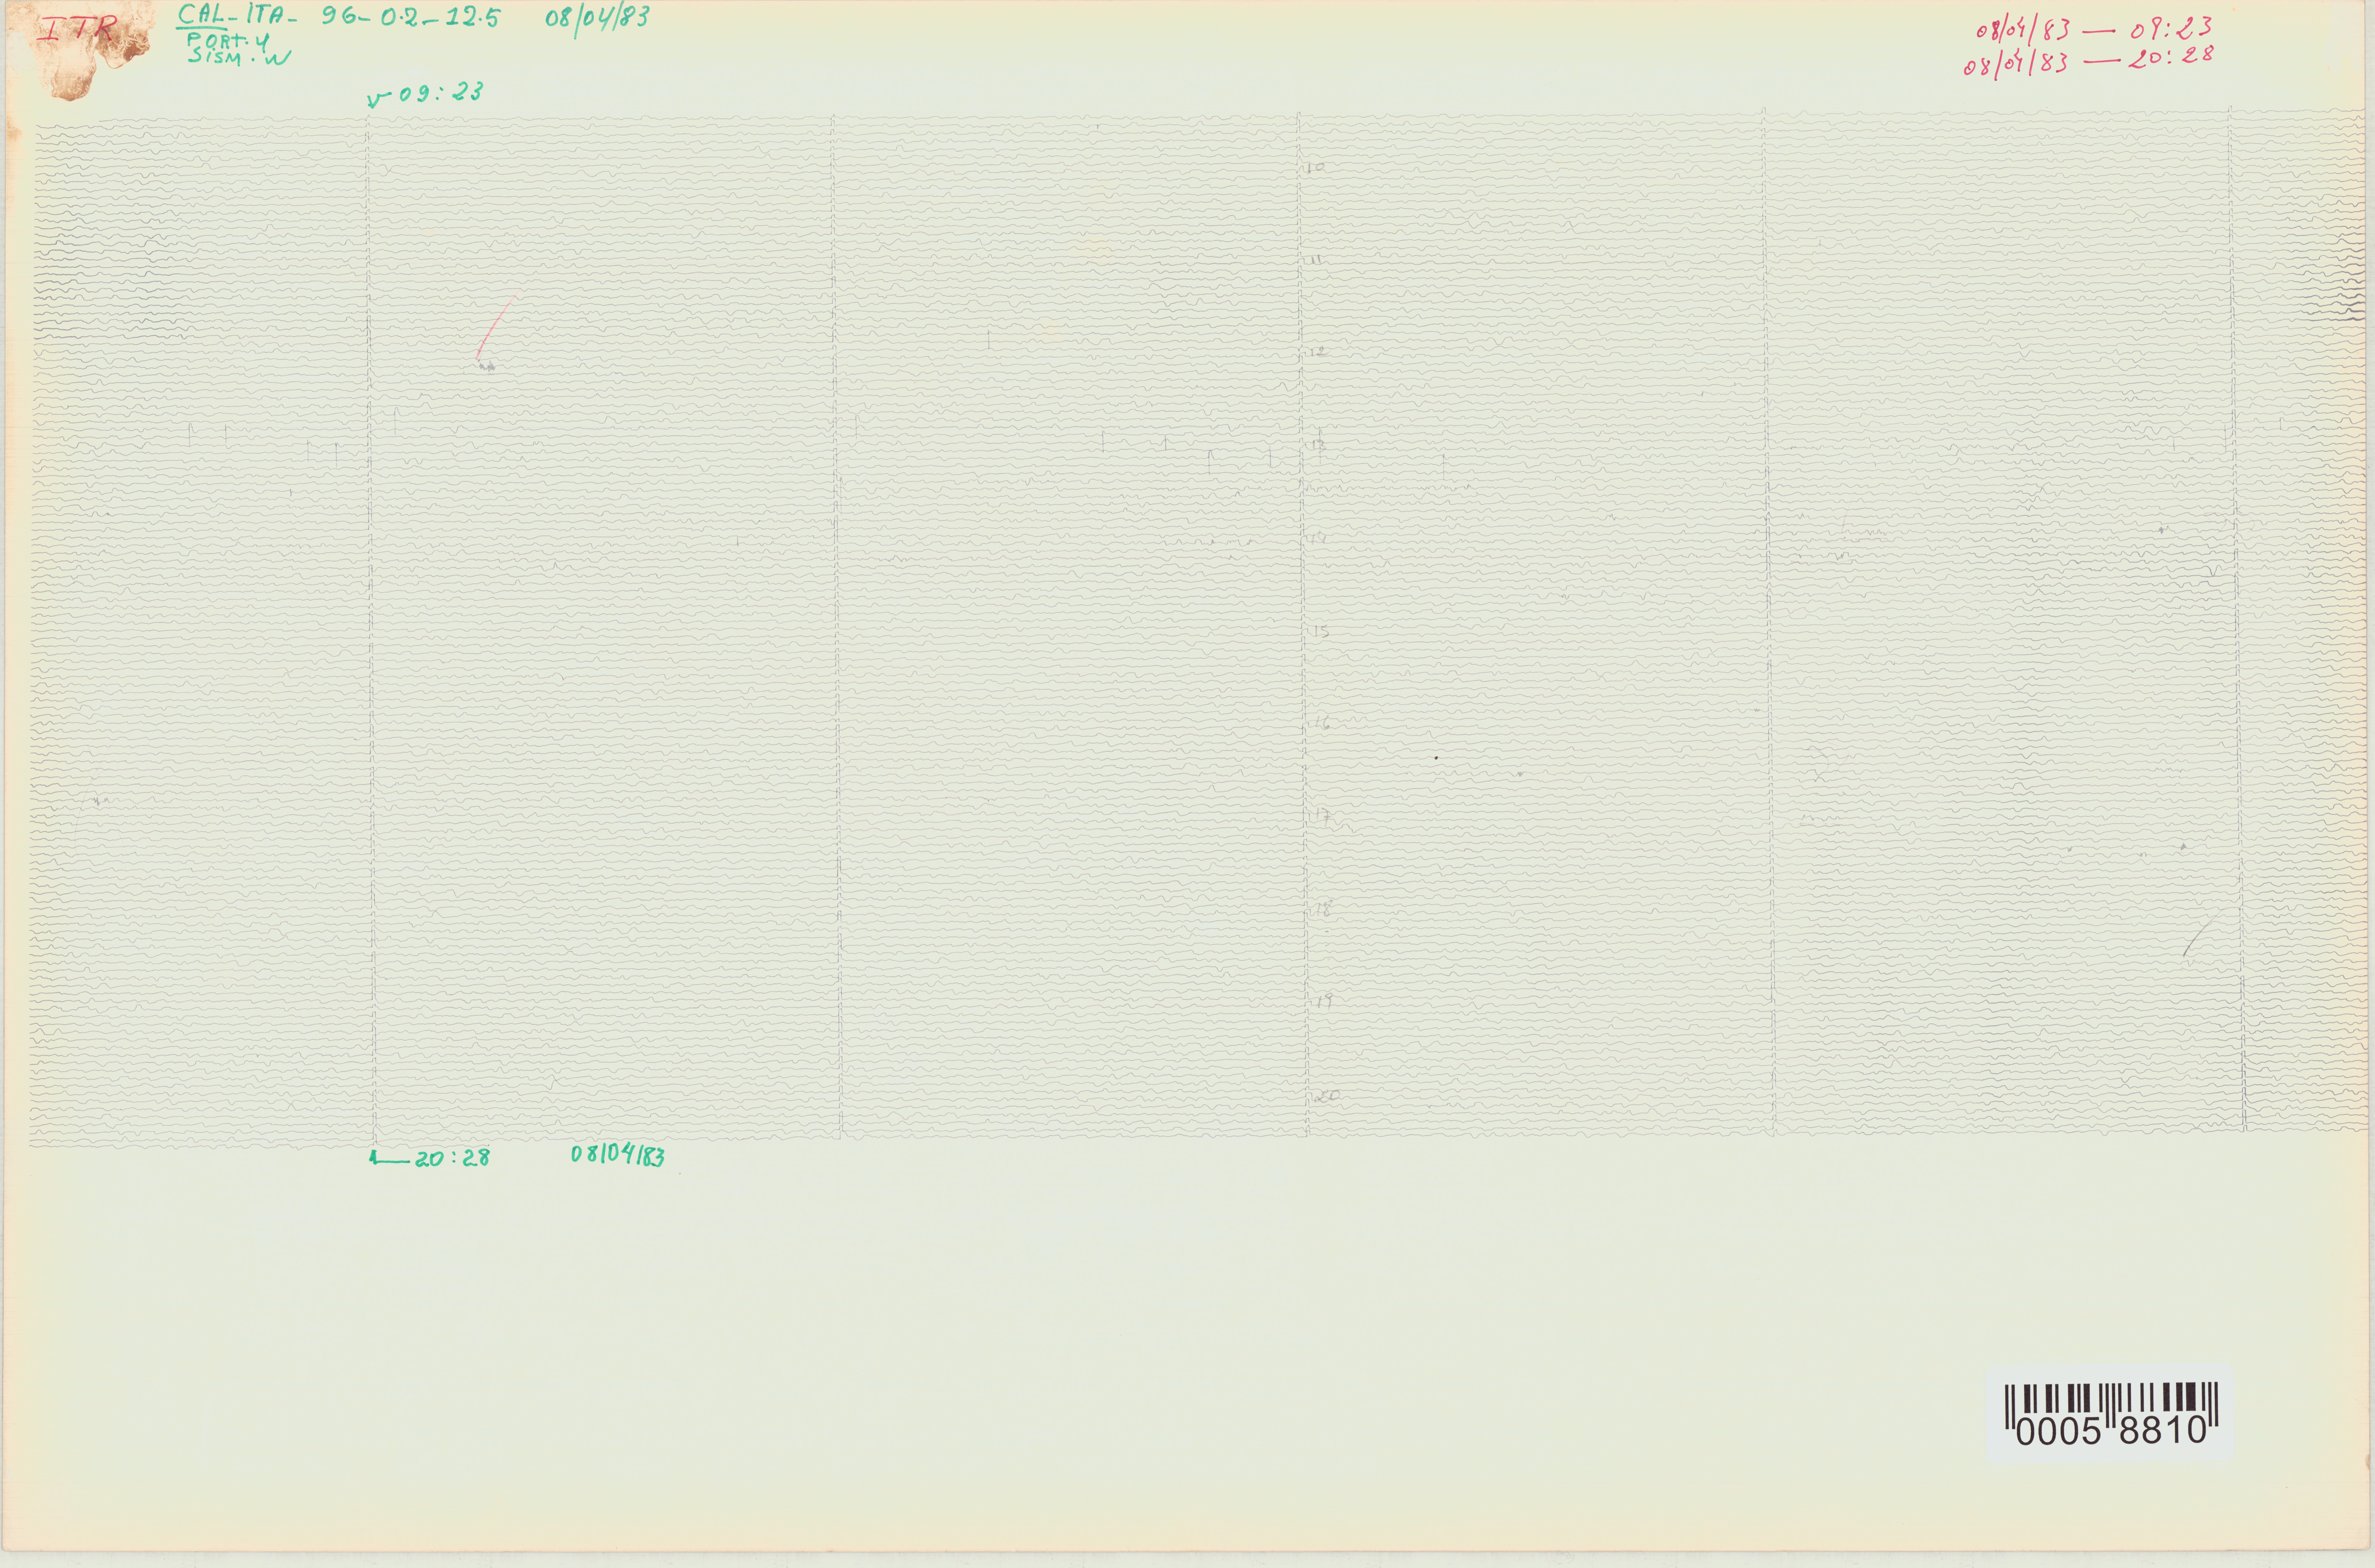Select the green "SISM. W" note

239,58
